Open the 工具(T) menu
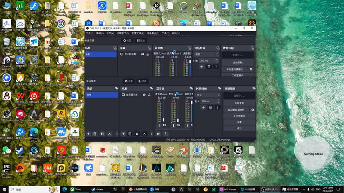This screenshot has height=193, width=344. pyautogui.click(x=166, y=33)
